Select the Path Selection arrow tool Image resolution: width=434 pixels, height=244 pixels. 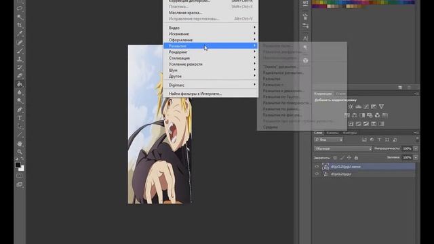pyautogui.click(x=20, y=127)
